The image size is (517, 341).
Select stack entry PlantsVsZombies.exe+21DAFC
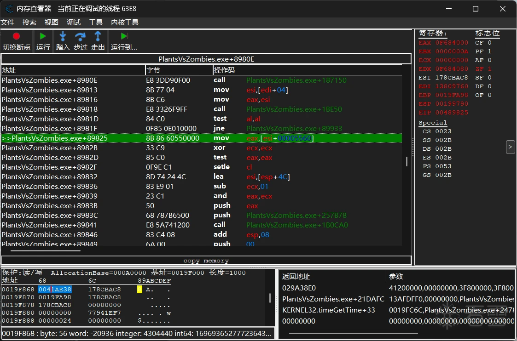point(333,299)
